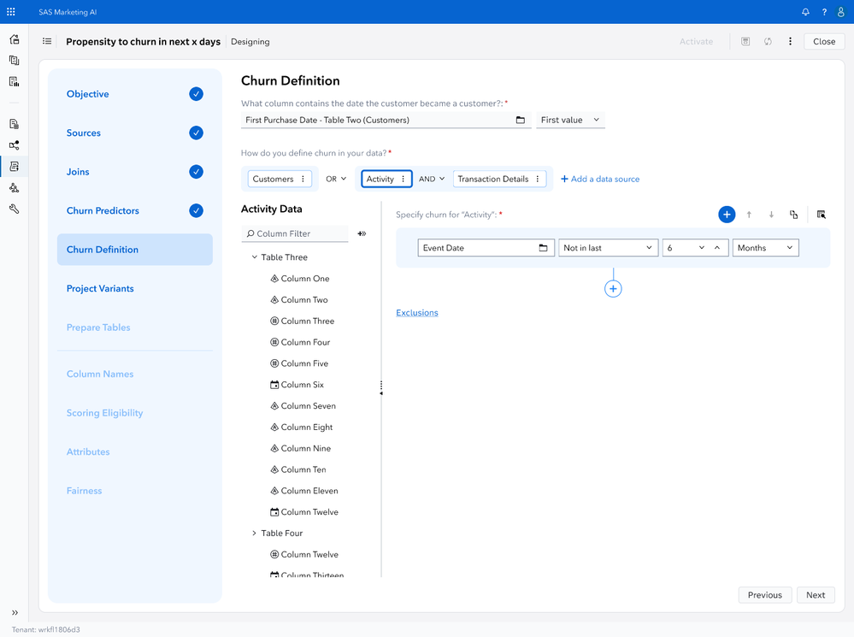Go to the Project Variants step
This screenshot has width=854, height=637.
[100, 289]
